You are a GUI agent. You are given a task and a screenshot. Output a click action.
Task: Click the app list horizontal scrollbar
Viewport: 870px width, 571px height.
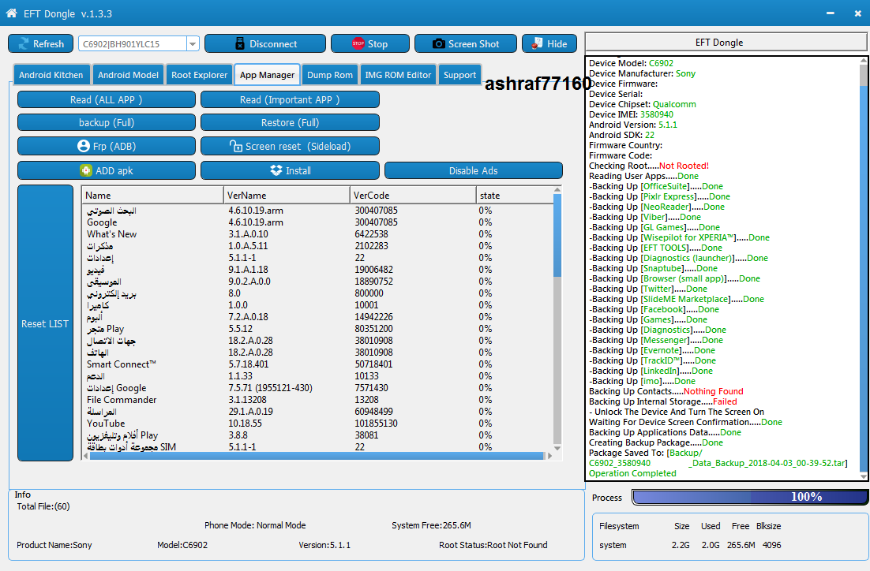pyautogui.click(x=317, y=456)
